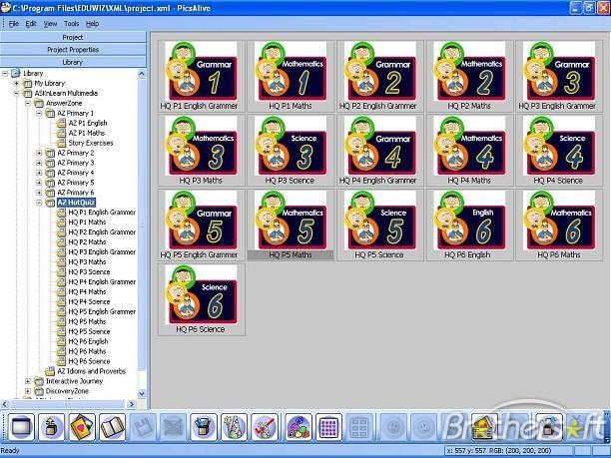The height and width of the screenshot is (458, 611).
Task: Click the x y RGB status bar readout
Action: click(x=499, y=451)
